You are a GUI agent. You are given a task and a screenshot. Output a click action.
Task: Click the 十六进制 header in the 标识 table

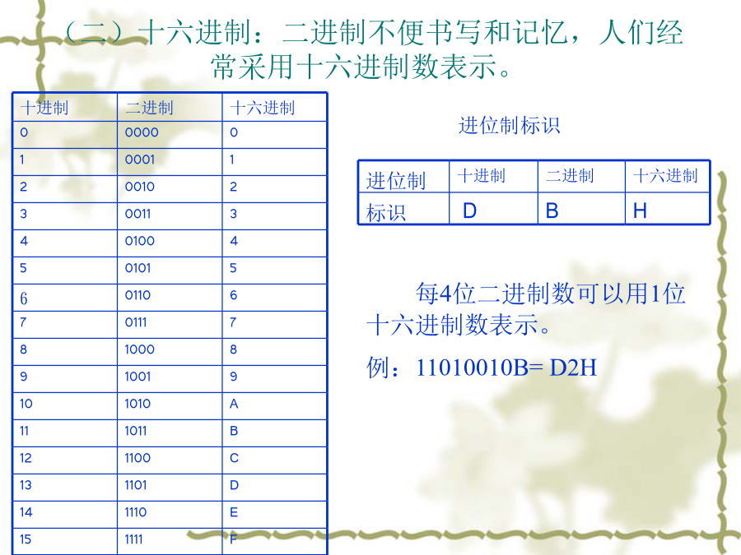[667, 177]
